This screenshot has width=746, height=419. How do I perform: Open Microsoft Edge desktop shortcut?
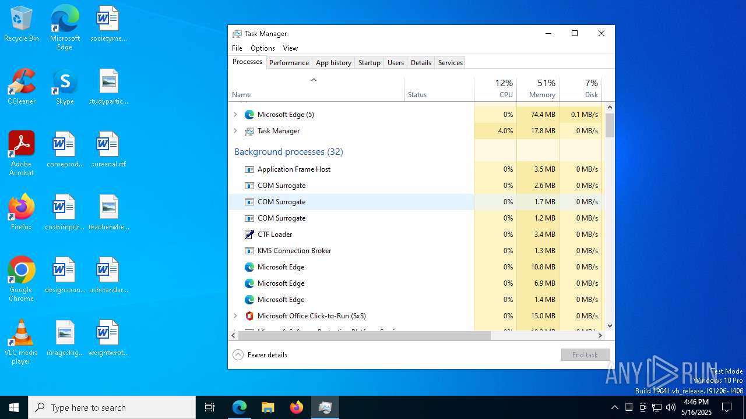point(65,28)
